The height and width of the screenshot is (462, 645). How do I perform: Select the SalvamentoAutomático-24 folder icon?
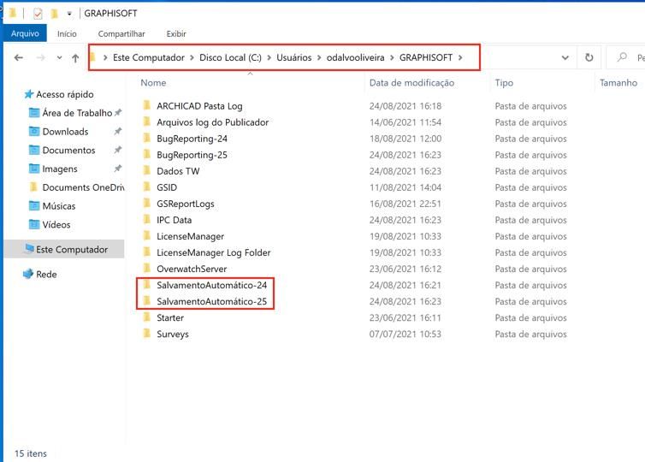147,284
